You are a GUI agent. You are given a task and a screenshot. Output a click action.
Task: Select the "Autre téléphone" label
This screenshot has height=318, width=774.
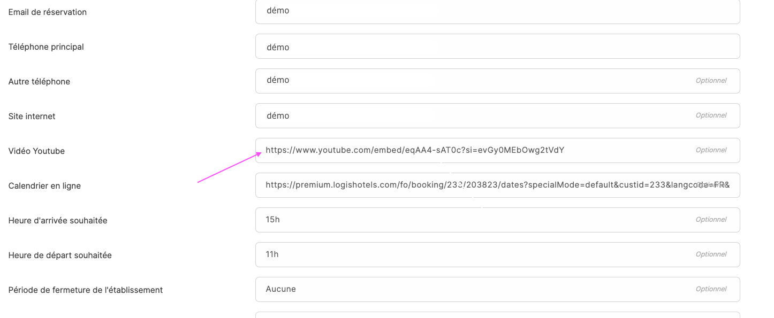pyautogui.click(x=39, y=82)
